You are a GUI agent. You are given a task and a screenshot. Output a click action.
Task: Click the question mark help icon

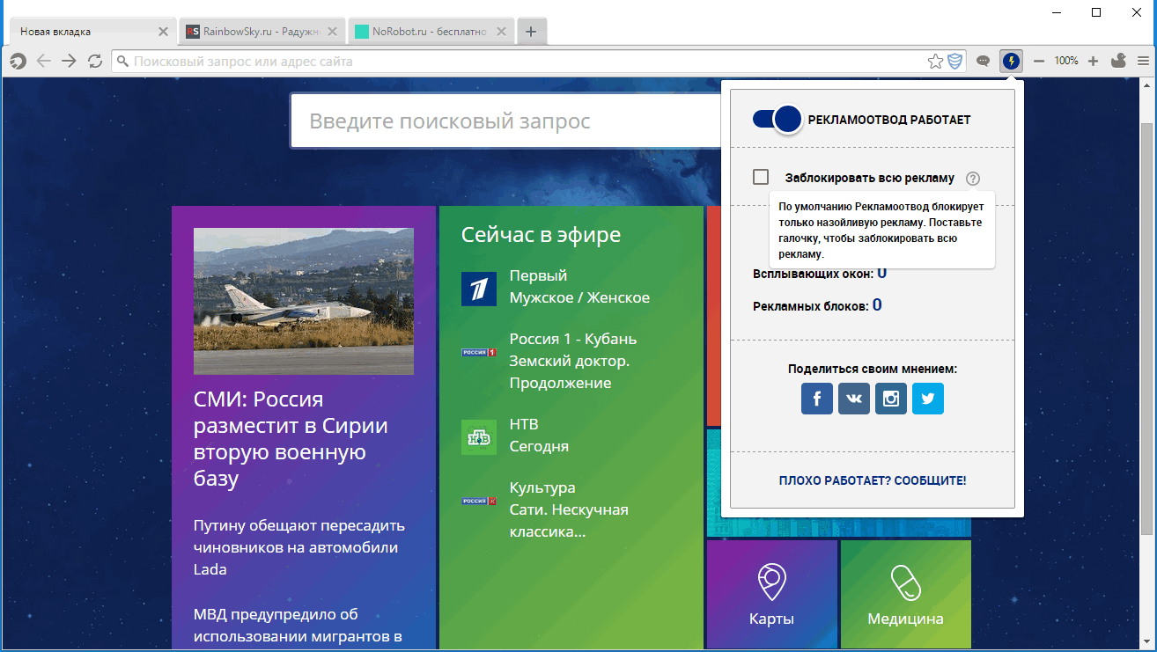972,178
